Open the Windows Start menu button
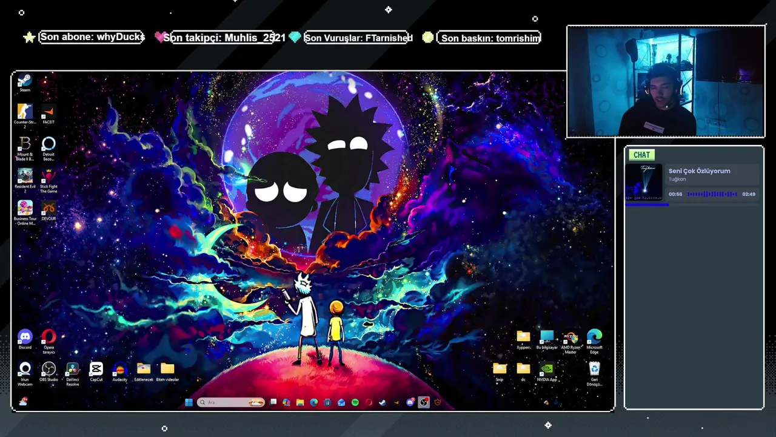Image resolution: width=776 pixels, height=437 pixels. pyautogui.click(x=189, y=402)
